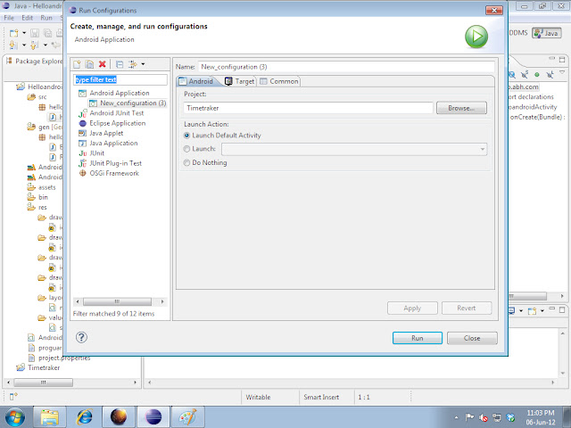Screen dimensions: 571x428
Task: Click the Duplicate configuration icon
Action: 89,64
